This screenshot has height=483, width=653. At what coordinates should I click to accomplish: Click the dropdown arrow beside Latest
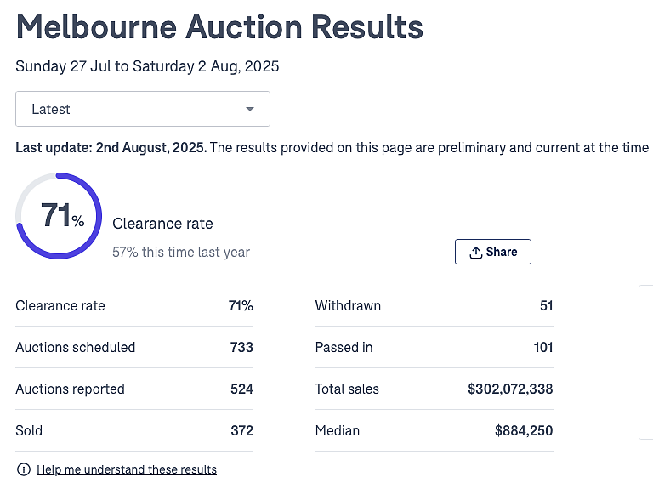(249, 109)
